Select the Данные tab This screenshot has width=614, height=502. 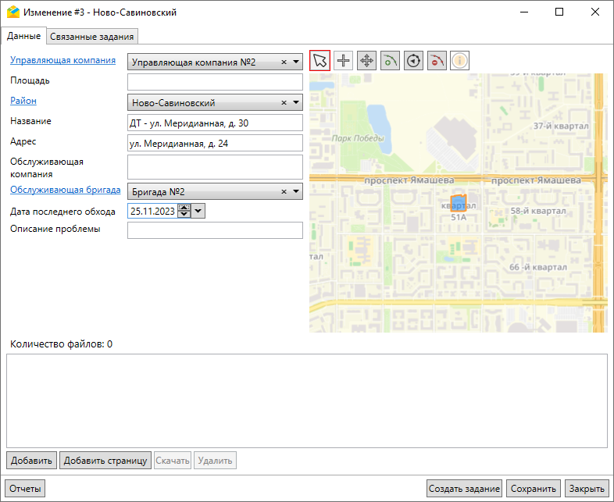23,36
